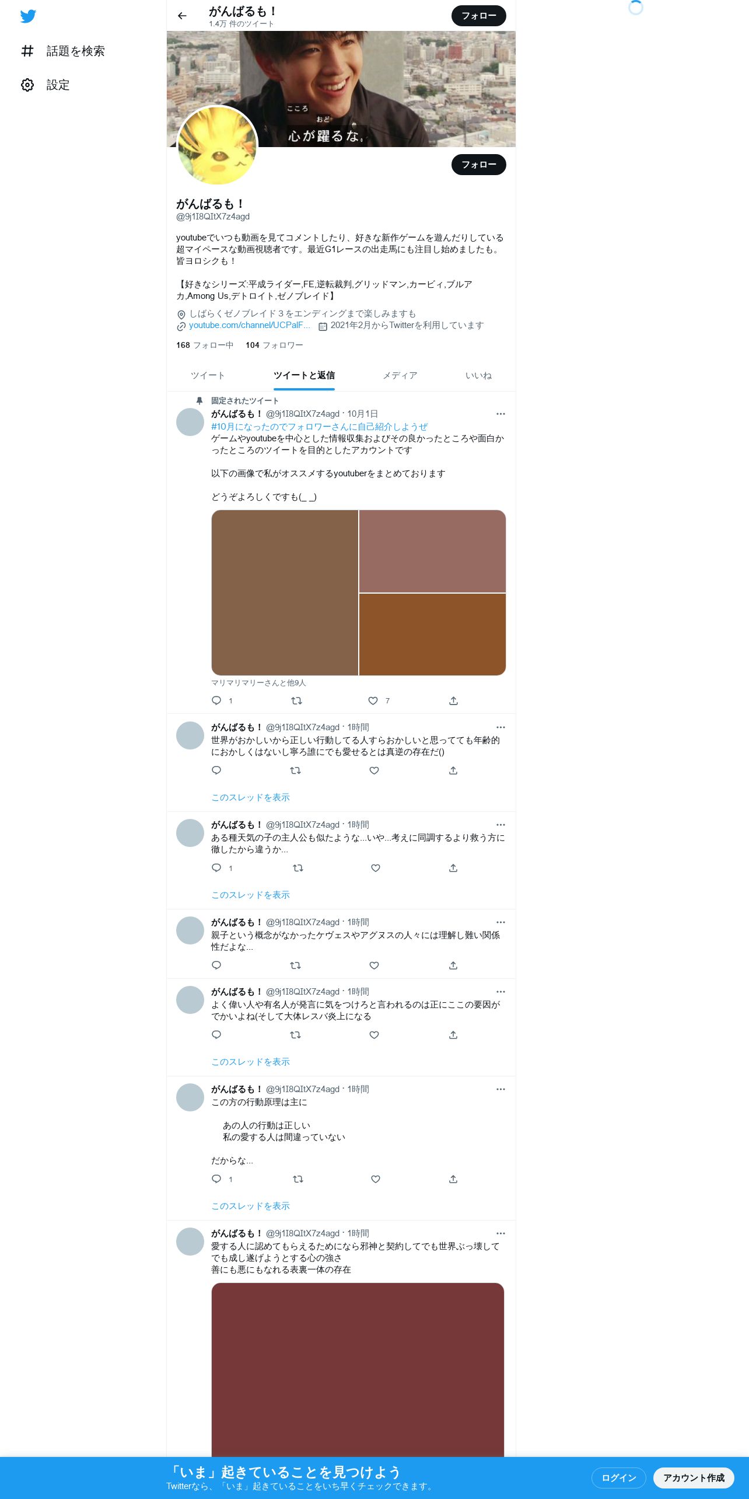Retweet the pinned self-introduction tweet
749x1499 pixels.
[x=296, y=700]
